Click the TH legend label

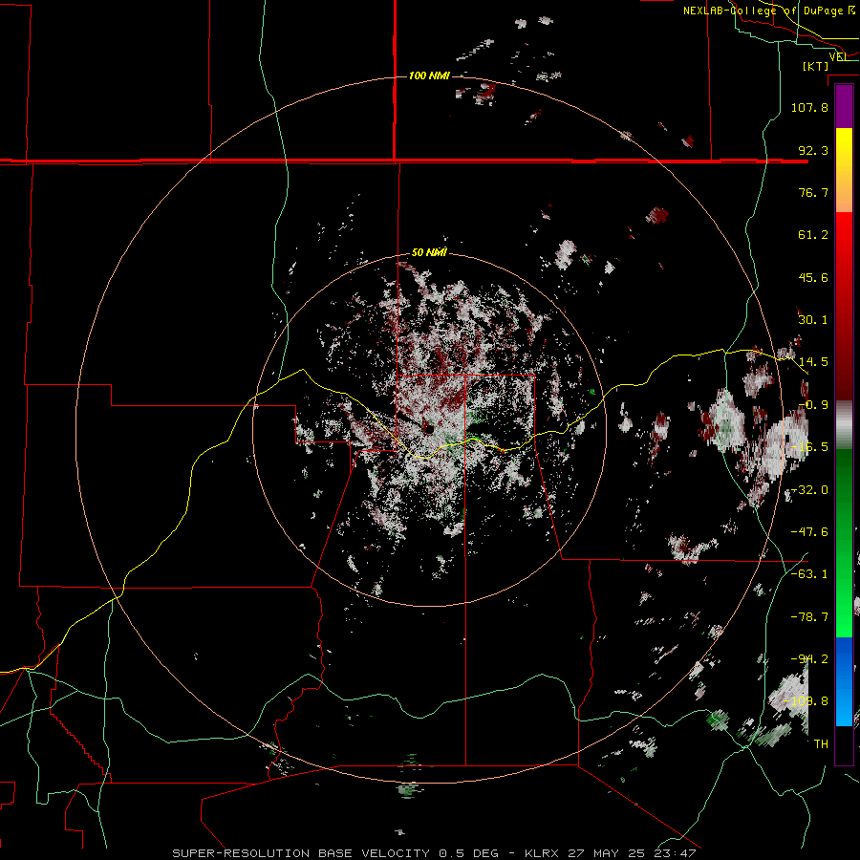tap(821, 744)
